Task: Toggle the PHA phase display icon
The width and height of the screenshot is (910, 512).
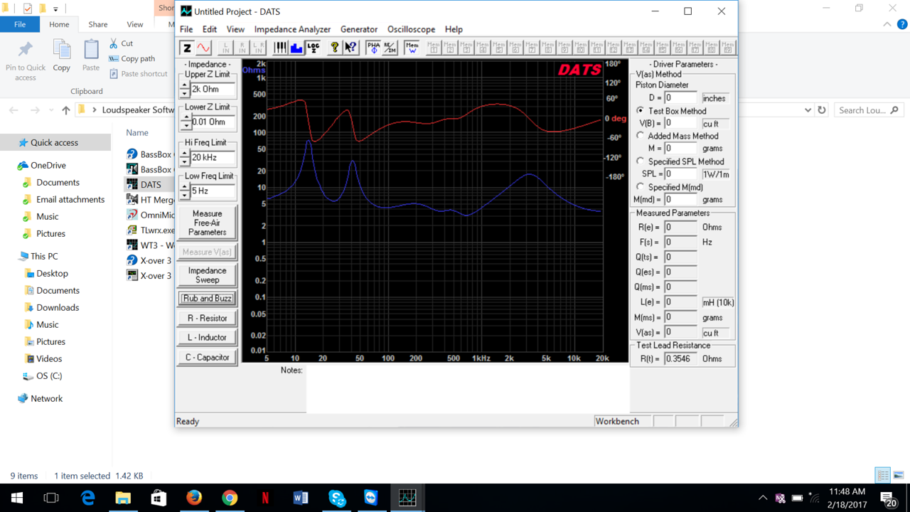Action: pyautogui.click(x=373, y=48)
